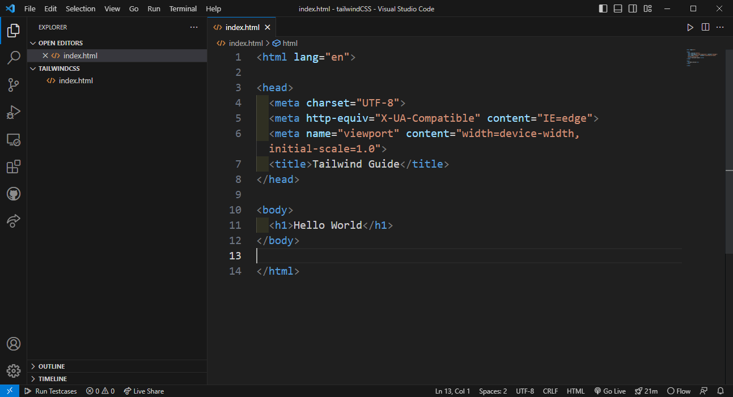The height and width of the screenshot is (397, 733).
Task: Click the CRLF line ending selector
Action: (x=550, y=391)
